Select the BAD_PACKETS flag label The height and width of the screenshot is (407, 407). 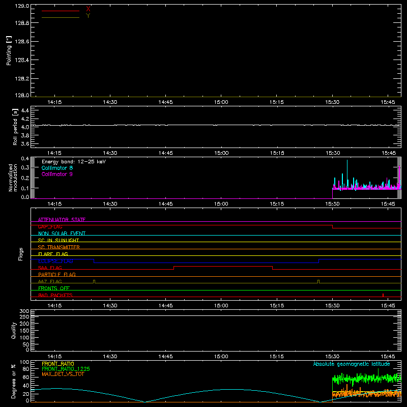coord(55,295)
